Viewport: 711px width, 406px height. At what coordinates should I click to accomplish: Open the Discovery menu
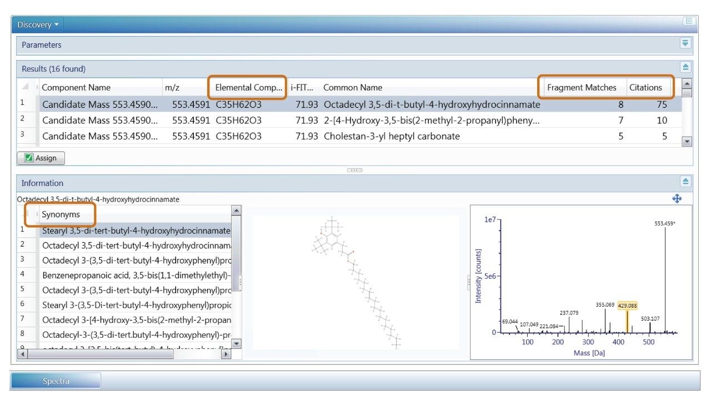[33, 24]
